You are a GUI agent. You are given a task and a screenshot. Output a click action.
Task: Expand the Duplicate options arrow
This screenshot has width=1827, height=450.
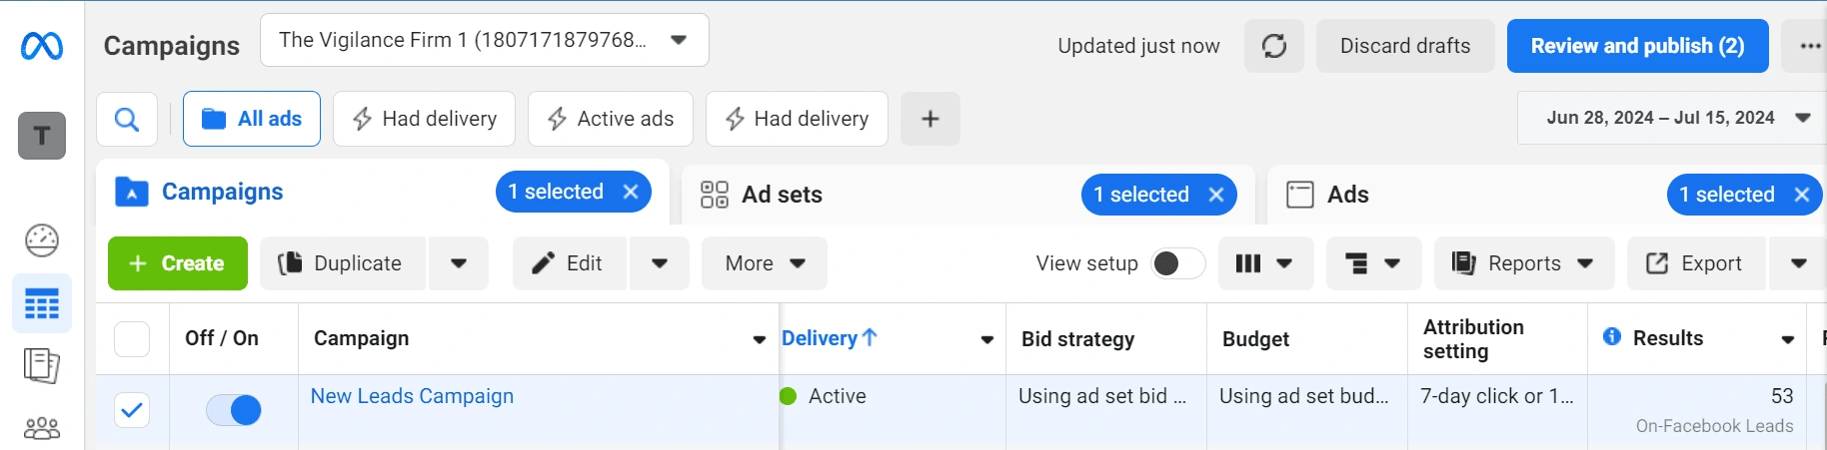pyautogui.click(x=459, y=263)
